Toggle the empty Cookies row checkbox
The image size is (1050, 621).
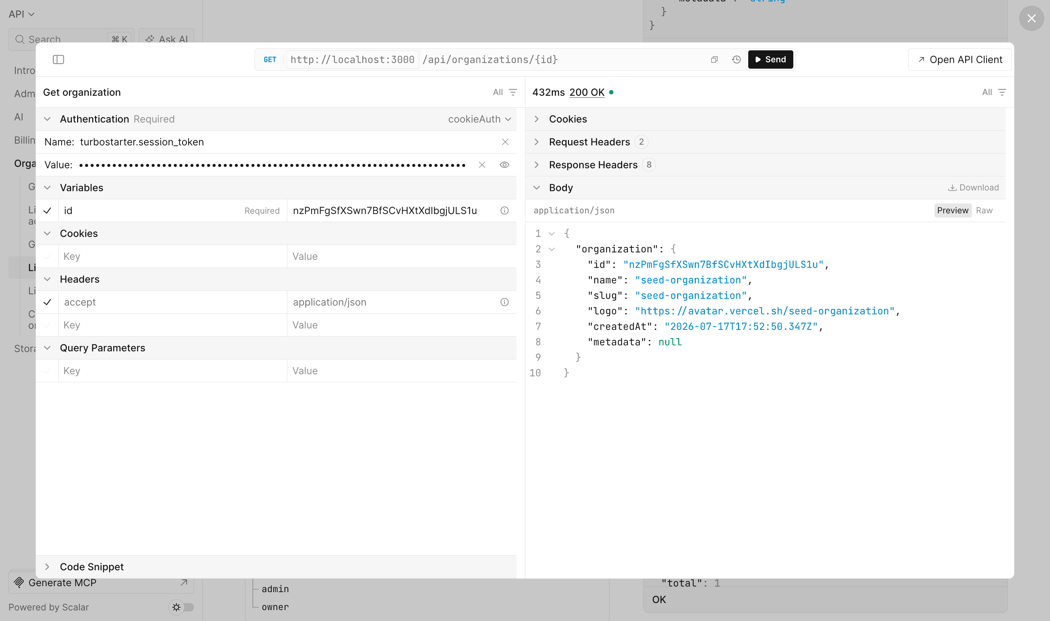47,257
